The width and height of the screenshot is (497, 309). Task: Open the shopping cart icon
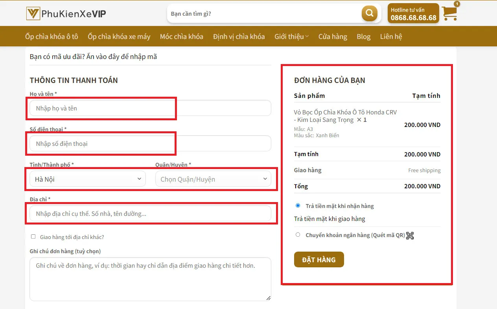[x=449, y=13]
